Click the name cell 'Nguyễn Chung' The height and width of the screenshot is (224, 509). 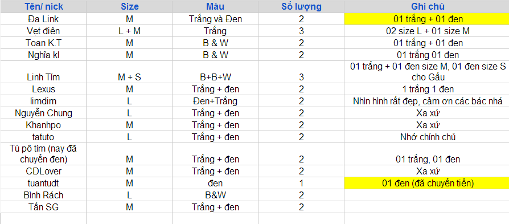coord(43,113)
